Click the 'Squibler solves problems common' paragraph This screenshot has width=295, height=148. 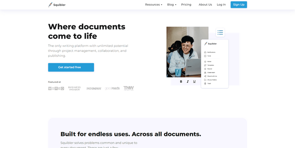pyautogui.click(x=99, y=145)
